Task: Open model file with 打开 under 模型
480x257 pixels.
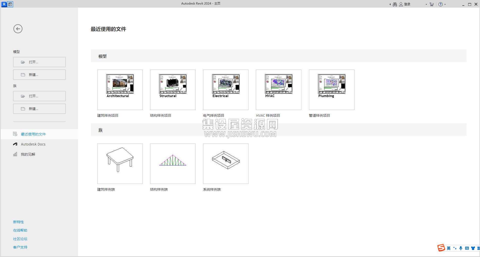Action: point(39,62)
